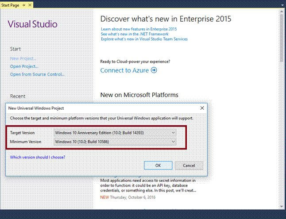The image size is (286, 219).
Task: Click the 'Thursday, October 6, 2016' date
Action: 133,197
